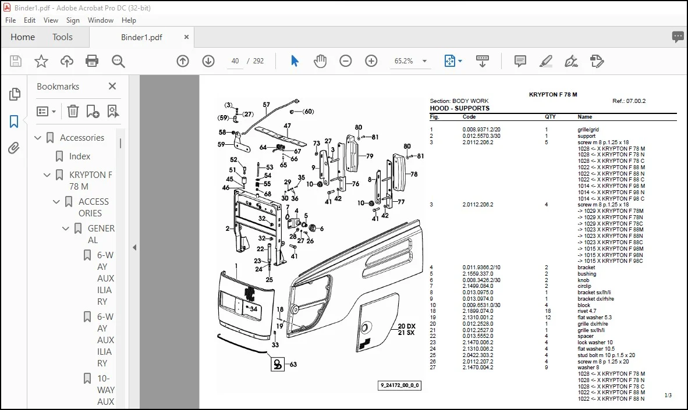
Task: Click the '20 DX' diagram label
Action: point(406,326)
